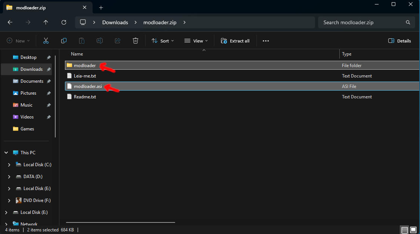Click chevron after Downloads in address bar

(136, 22)
